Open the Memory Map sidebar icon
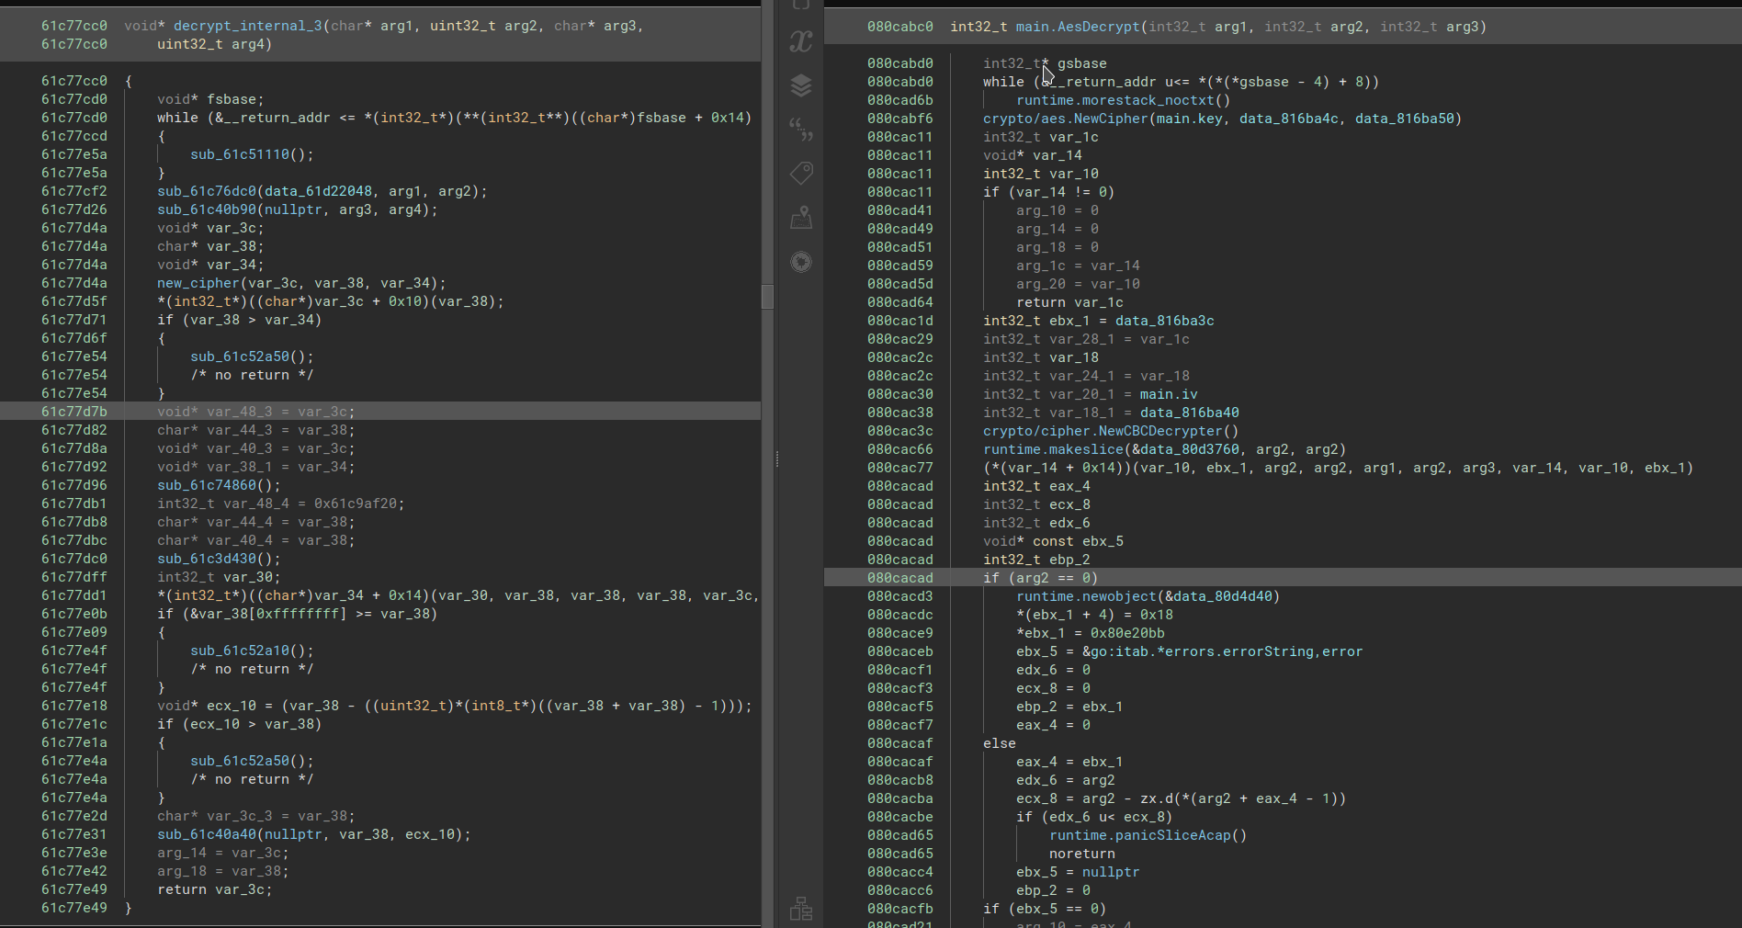 [x=801, y=218]
